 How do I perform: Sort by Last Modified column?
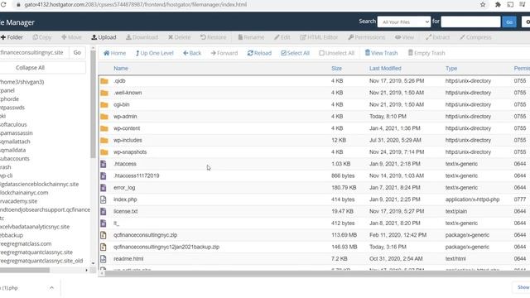pos(385,68)
